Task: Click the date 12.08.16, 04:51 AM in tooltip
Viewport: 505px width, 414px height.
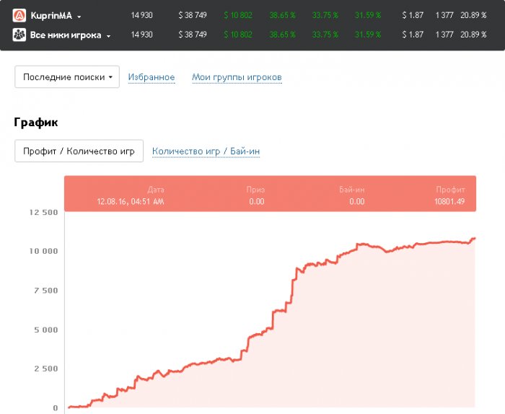Action: [x=130, y=201]
